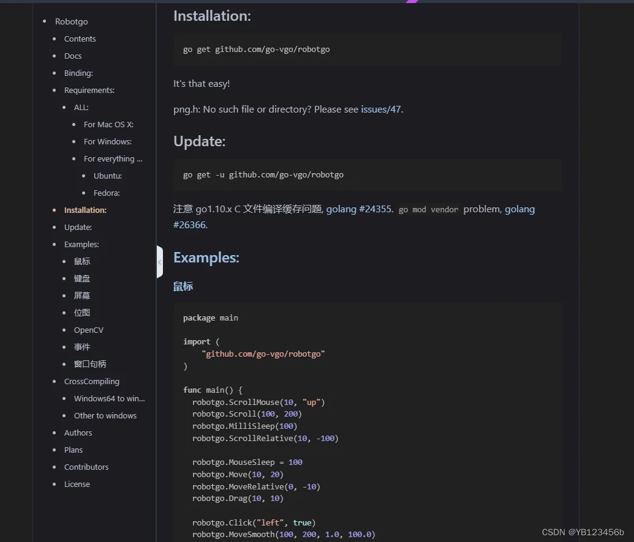Click the go get -u update command

coord(263,175)
